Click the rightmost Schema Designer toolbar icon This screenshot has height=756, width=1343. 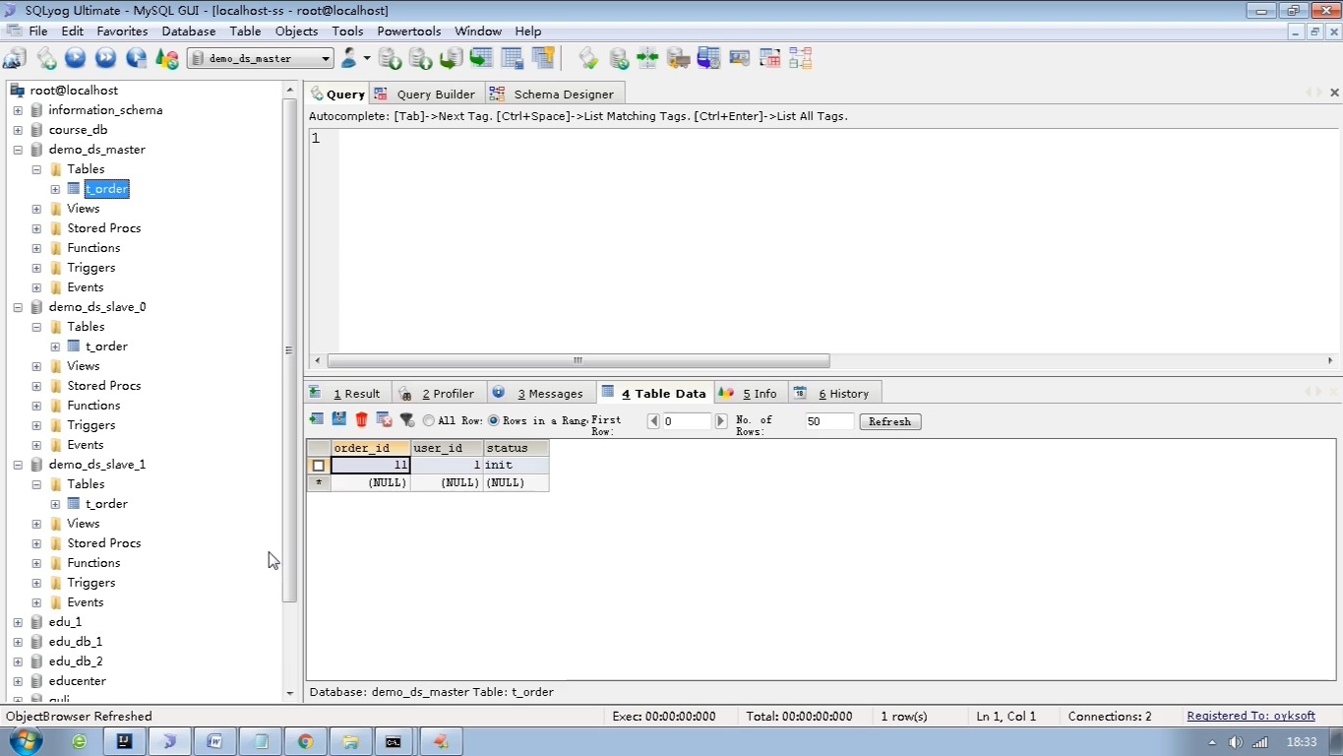(x=800, y=58)
